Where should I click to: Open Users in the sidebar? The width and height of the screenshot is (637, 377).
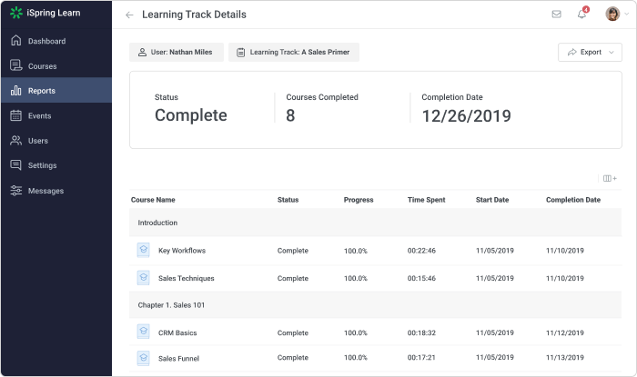[x=56, y=141]
